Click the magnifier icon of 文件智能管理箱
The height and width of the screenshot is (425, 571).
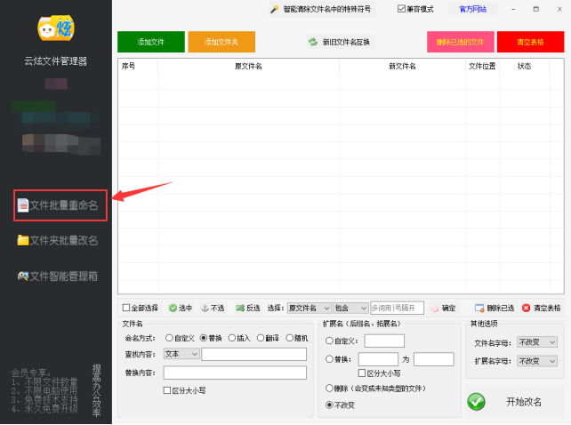(x=23, y=276)
